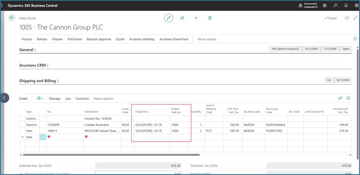
Task: Click the Project No. column header
Action: point(142,112)
